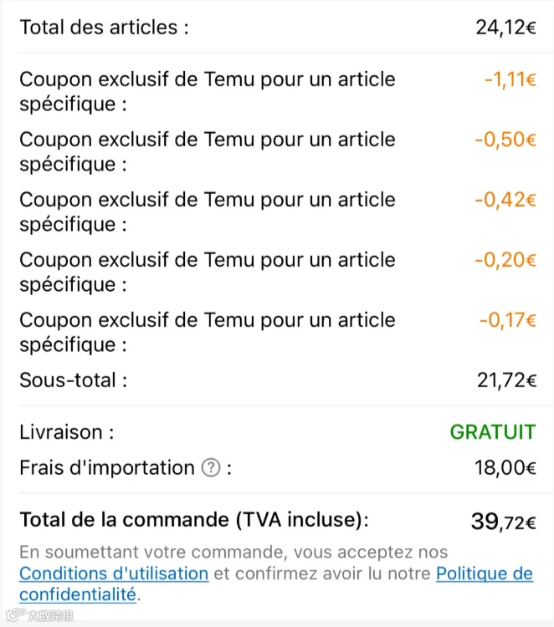
Task: Select the -0,17€ coupon discount amount
Action: tap(508, 320)
